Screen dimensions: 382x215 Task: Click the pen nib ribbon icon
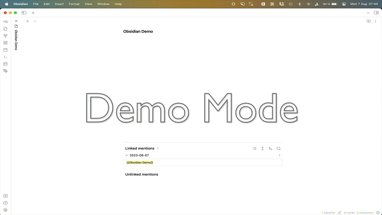(x=5, y=71)
